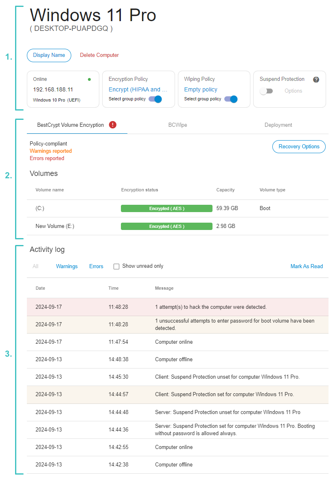Check the Show unread only checkbox
This screenshot has width=333, height=477.
(116, 267)
